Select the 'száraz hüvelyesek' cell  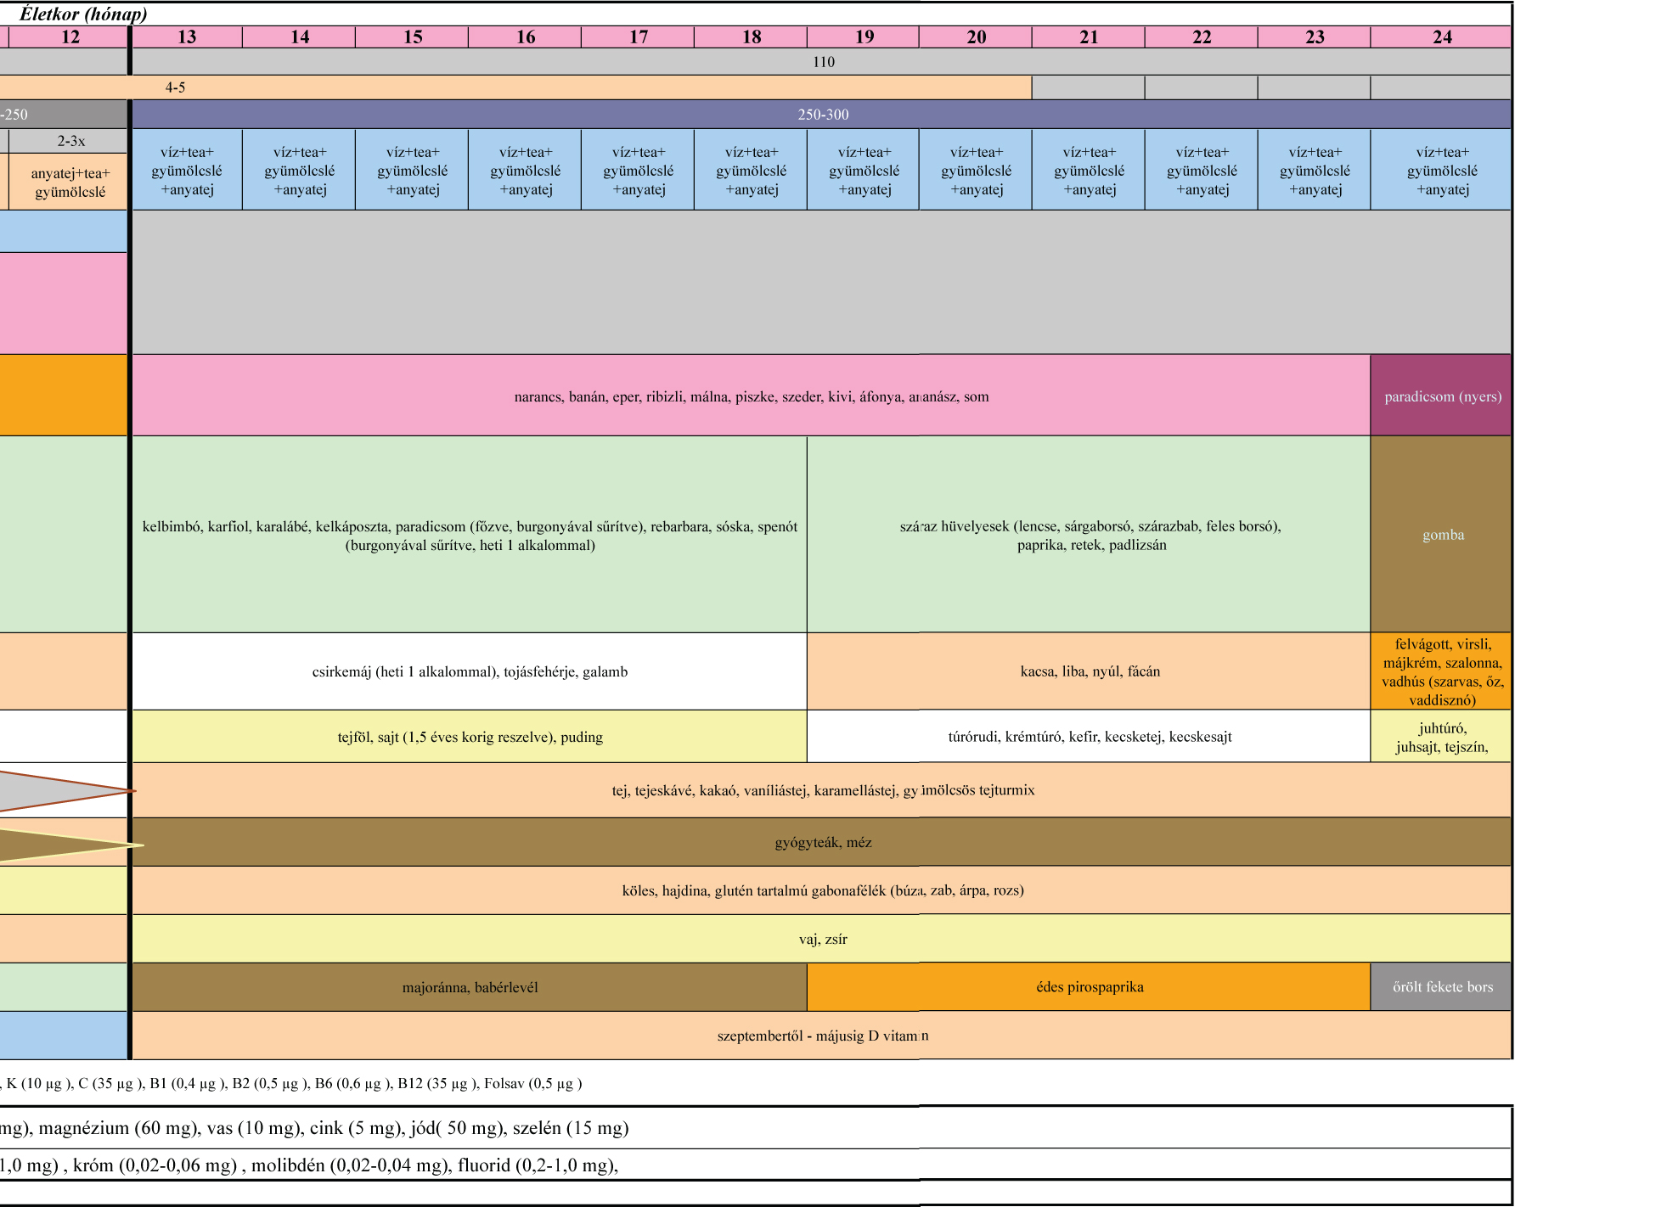pos(1090,535)
